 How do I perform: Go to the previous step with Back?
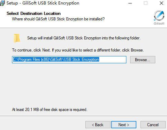click(98, 125)
